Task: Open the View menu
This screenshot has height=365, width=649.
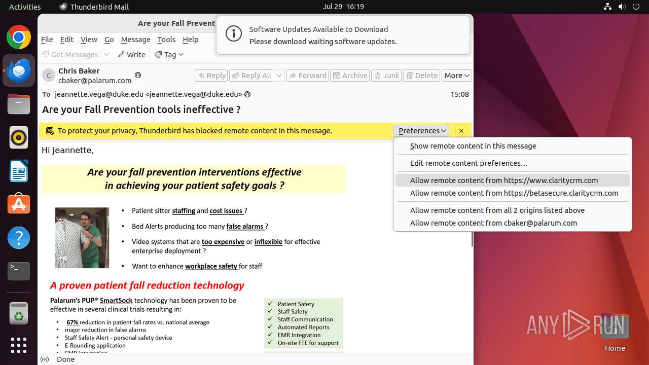Action: [x=89, y=40]
